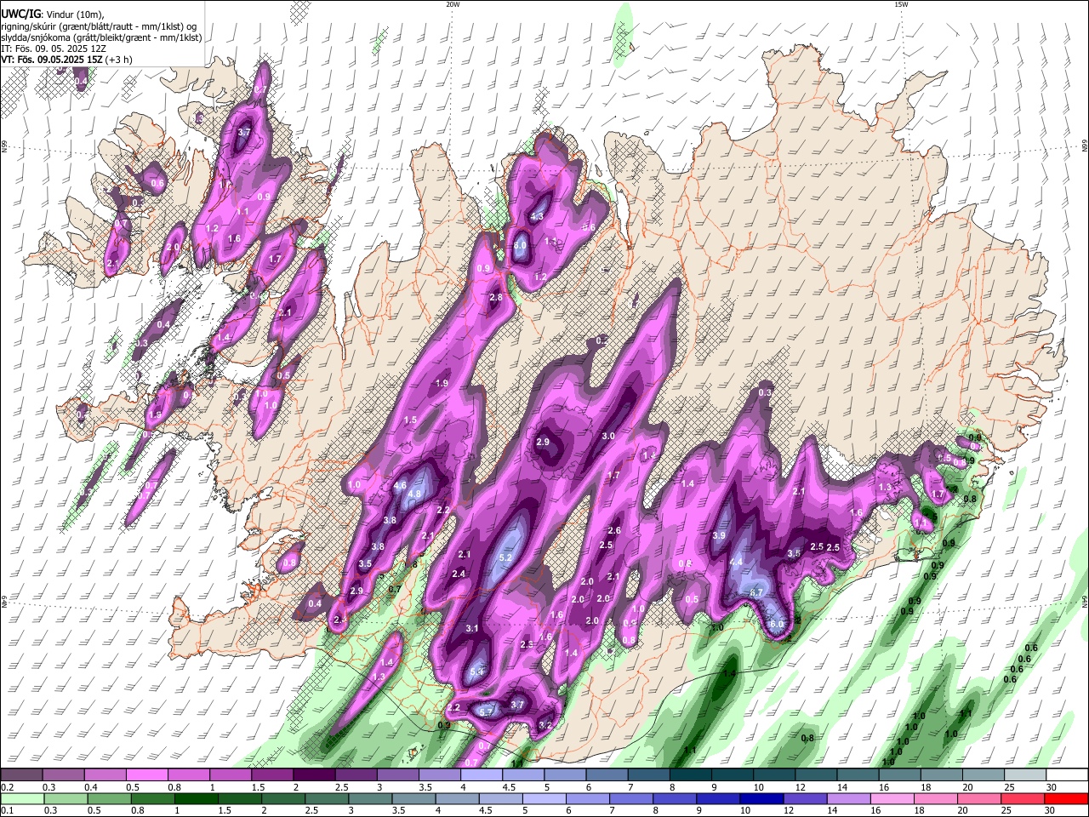Click the 4.6 precipitation value label
1089x817 pixels.
point(401,485)
